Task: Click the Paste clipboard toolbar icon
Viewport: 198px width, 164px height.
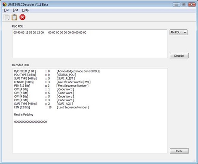Action: [x=14, y=17]
